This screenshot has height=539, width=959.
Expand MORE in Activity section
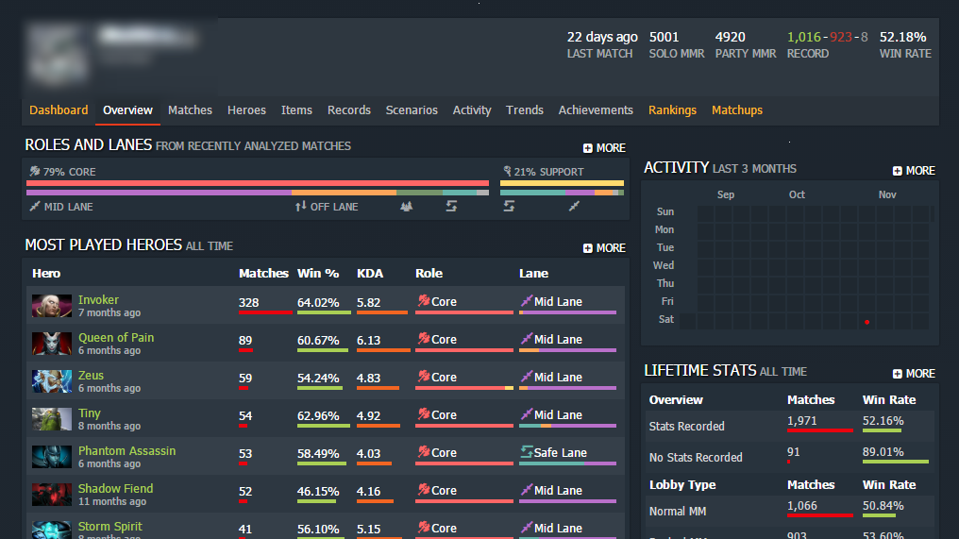[914, 171]
